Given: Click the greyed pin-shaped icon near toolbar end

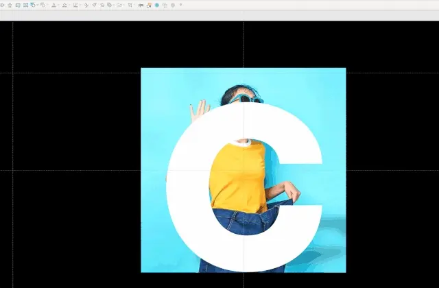Looking at the screenshot, I should point(173,5).
